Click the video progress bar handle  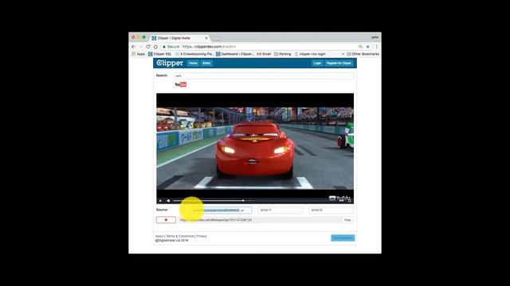click(x=243, y=200)
